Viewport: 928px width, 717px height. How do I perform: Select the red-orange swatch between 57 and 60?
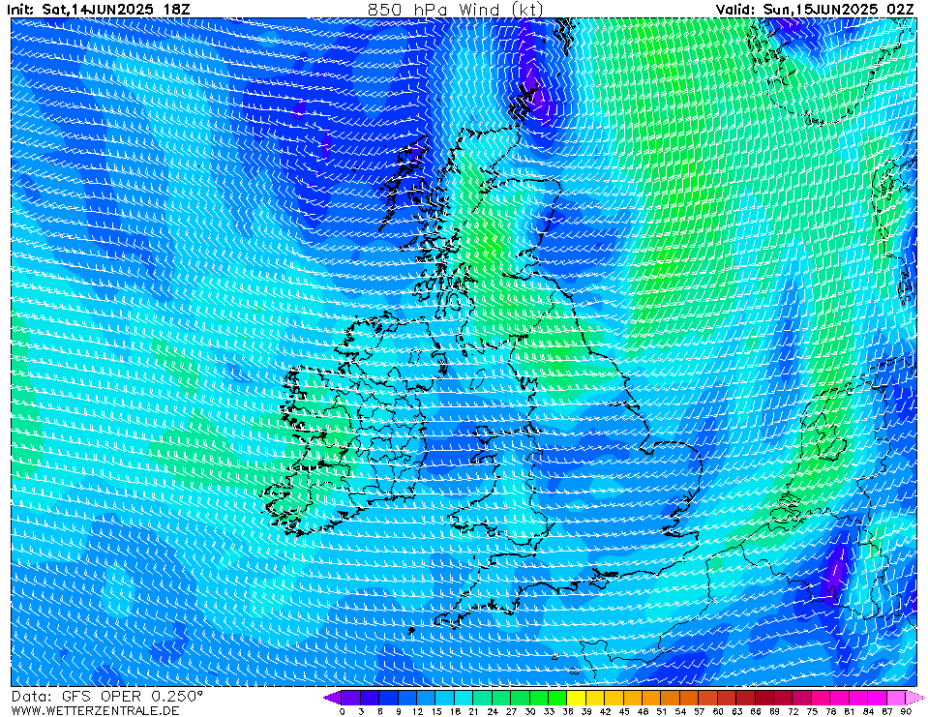point(707,698)
